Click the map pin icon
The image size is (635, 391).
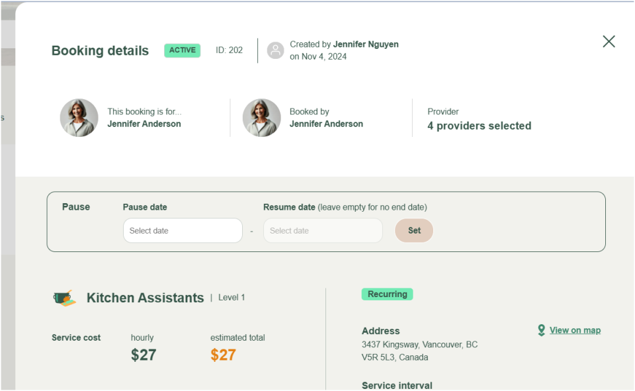541,330
